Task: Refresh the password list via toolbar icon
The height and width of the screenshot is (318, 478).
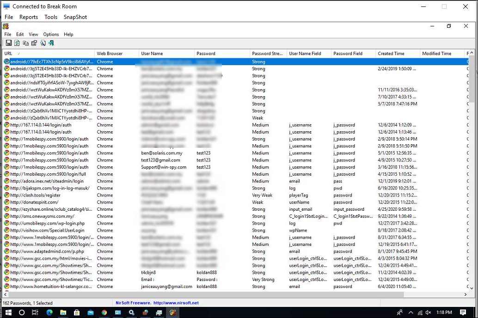Action: [x=17, y=43]
